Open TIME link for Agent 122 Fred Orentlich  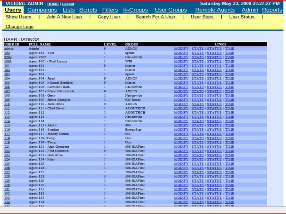point(229,151)
